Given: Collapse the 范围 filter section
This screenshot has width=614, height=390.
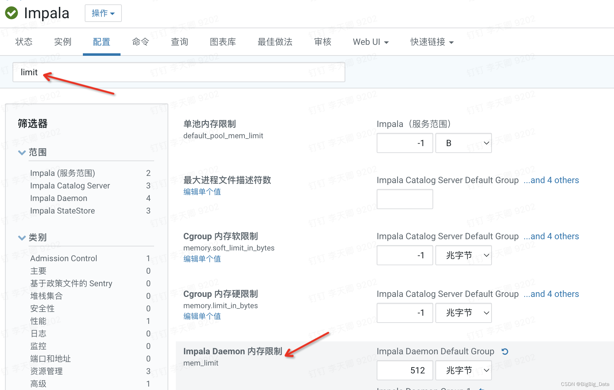Looking at the screenshot, I should point(22,153).
